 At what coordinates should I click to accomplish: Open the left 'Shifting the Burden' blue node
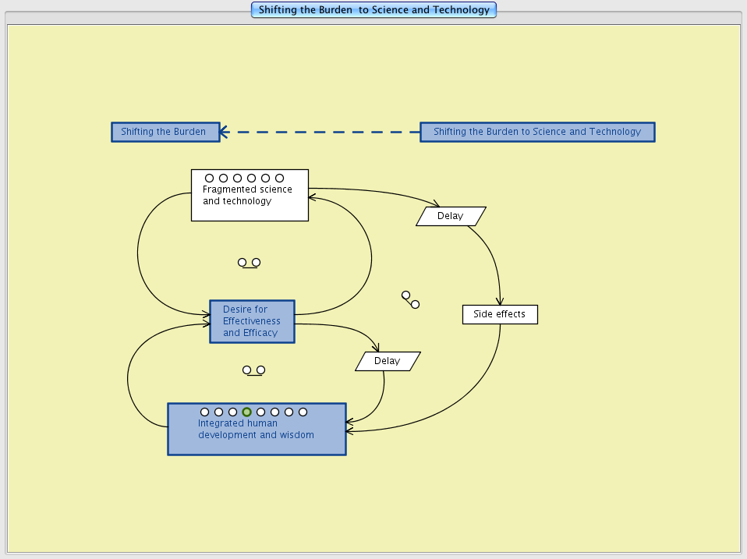(165, 132)
